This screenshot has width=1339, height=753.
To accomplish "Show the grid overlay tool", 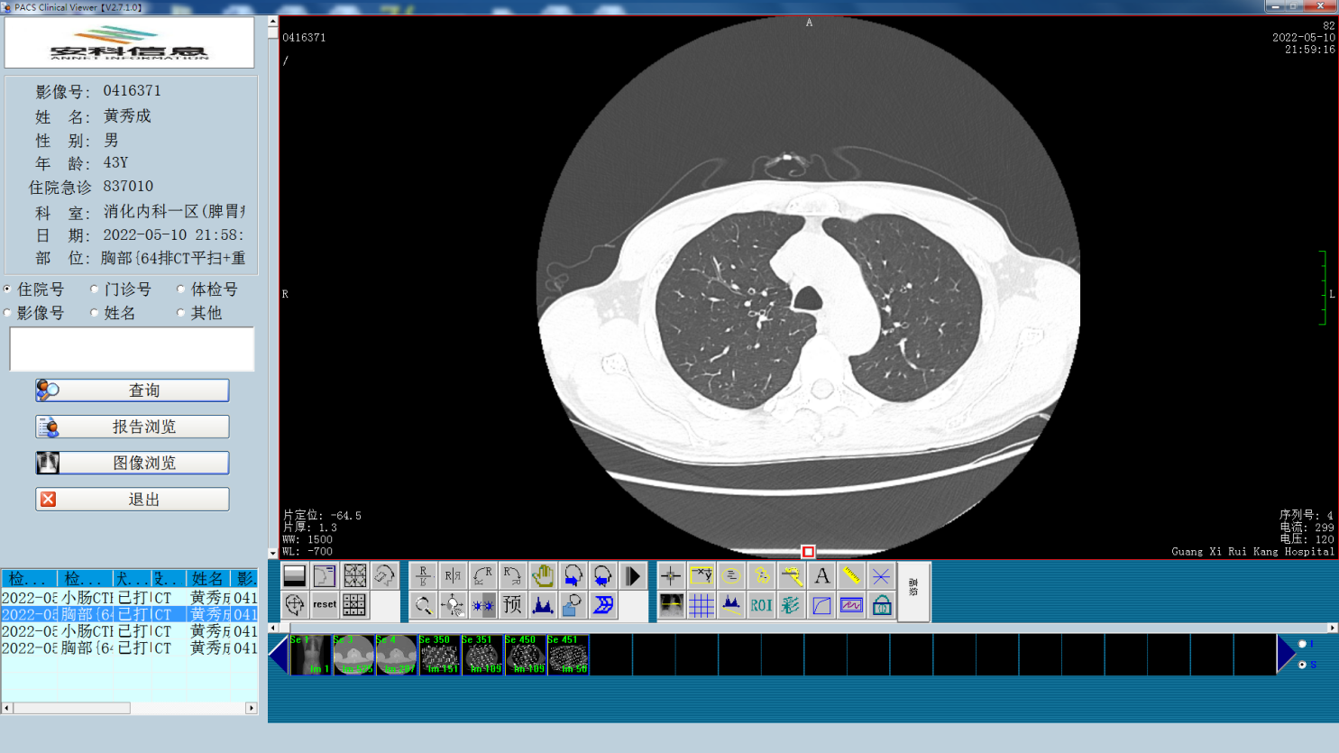I will tap(701, 605).
